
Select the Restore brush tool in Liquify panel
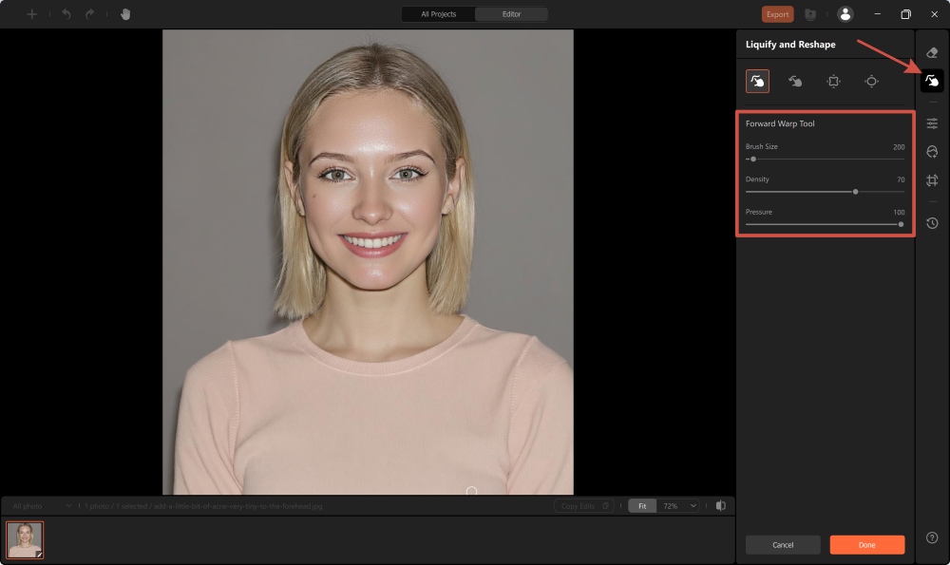tap(795, 82)
